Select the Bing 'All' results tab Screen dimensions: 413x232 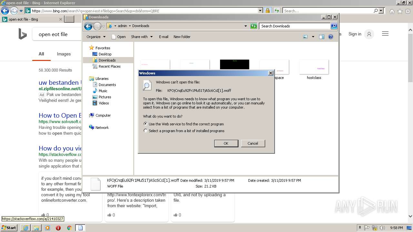click(41, 54)
